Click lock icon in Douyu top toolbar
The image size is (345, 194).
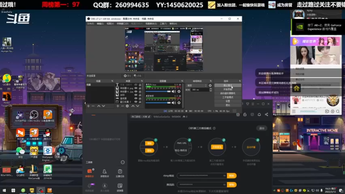(x=245, y=114)
